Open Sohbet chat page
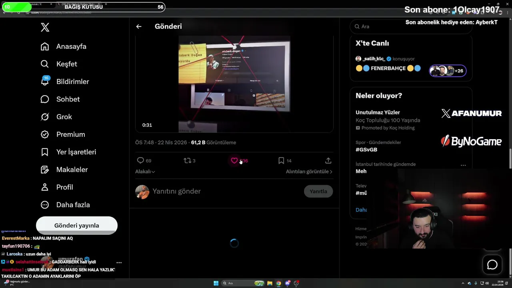Screen dimensions: 512x288 click(x=60, y=99)
